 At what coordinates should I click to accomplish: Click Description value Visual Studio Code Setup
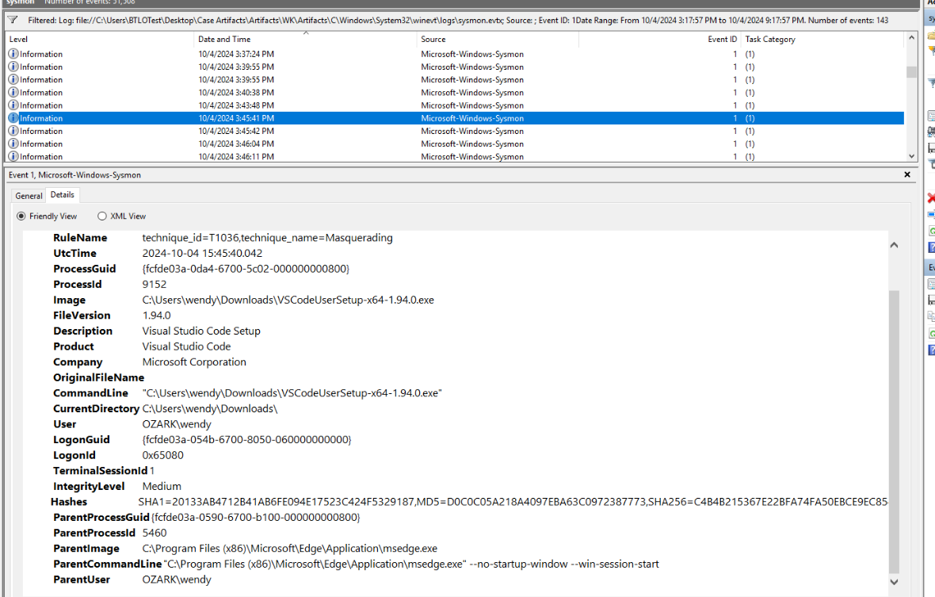pyautogui.click(x=201, y=331)
